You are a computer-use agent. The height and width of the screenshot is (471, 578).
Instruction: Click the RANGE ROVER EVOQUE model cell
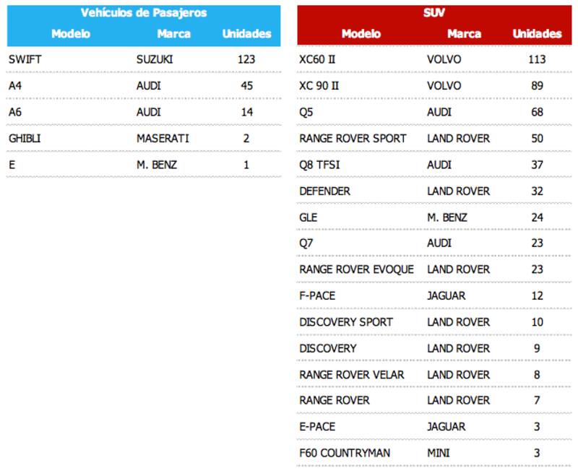356,269
